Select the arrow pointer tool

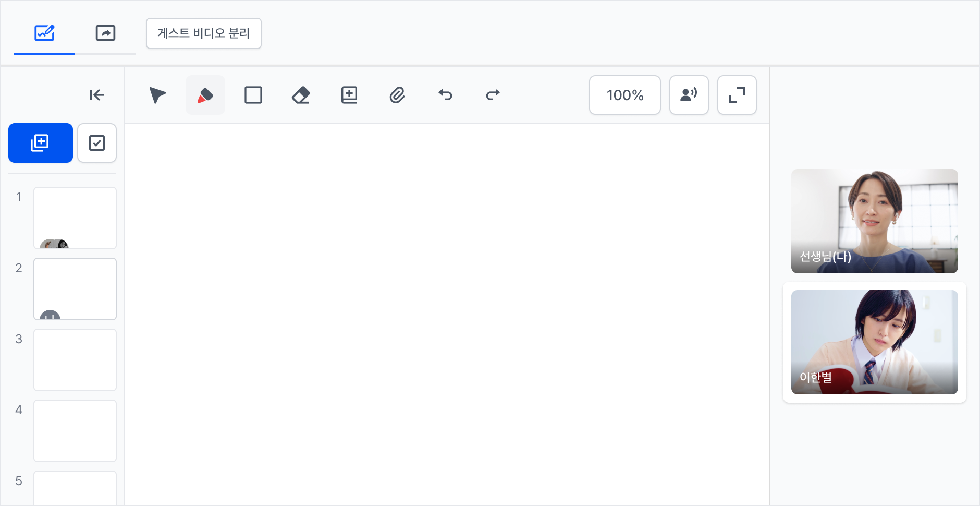tap(157, 95)
